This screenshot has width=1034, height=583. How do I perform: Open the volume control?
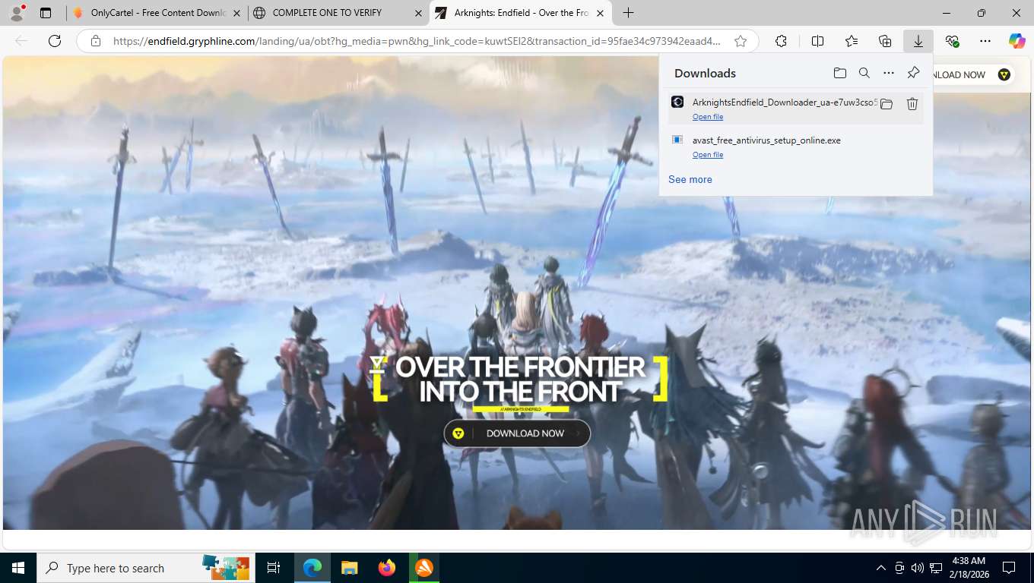918,568
